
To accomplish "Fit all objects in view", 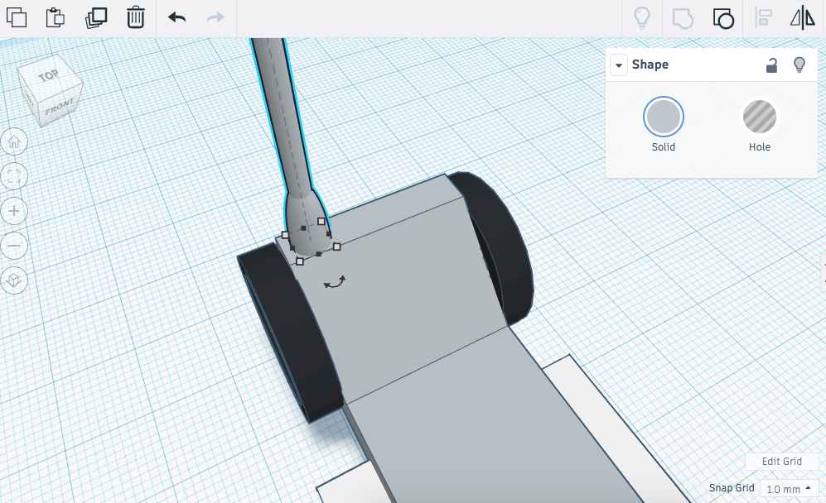I will 14,176.
